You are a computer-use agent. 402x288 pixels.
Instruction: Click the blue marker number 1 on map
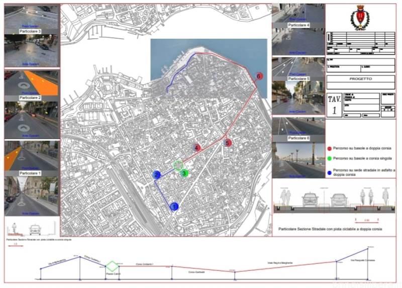pos(174,206)
